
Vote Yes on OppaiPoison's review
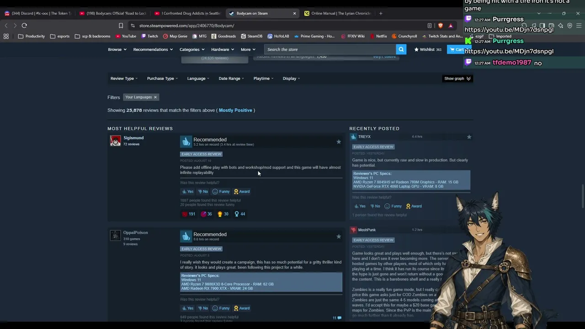187,308
